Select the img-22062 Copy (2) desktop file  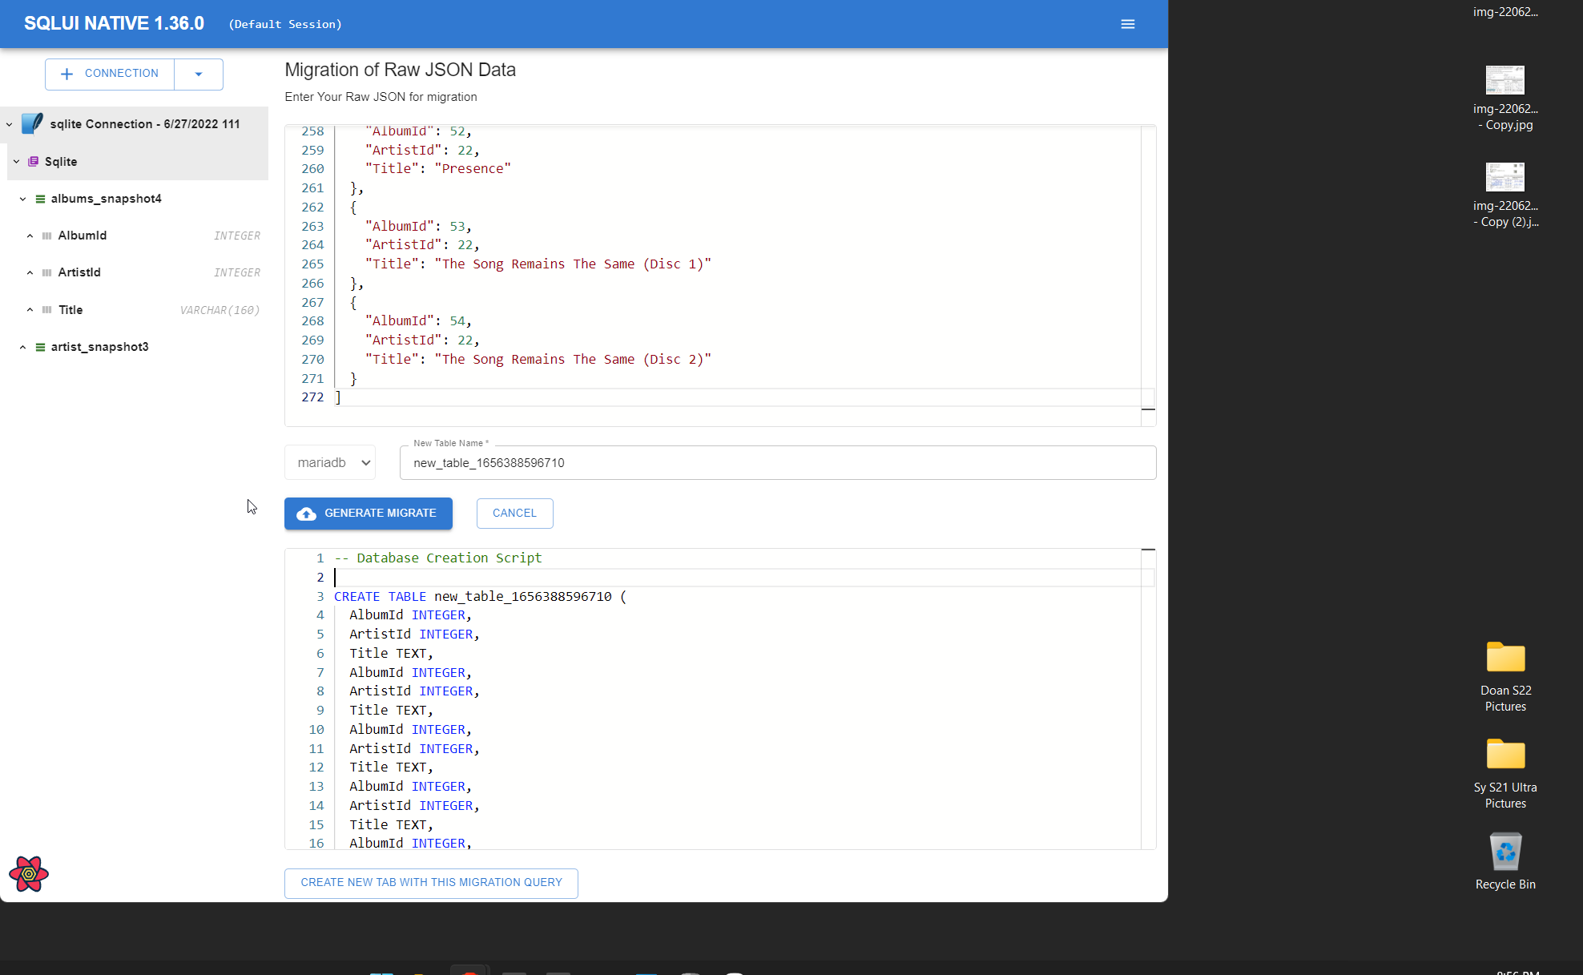click(1505, 195)
